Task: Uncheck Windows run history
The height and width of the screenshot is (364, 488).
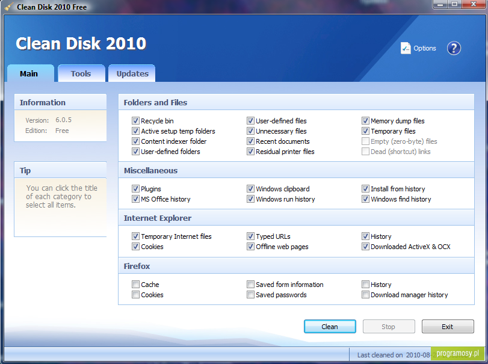Action: [x=250, y=199]
